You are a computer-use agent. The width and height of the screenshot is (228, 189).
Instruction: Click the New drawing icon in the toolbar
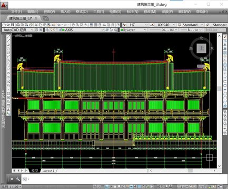(x=4, y=25)
